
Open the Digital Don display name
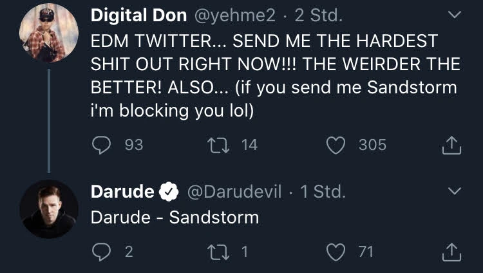pos(138,15)
